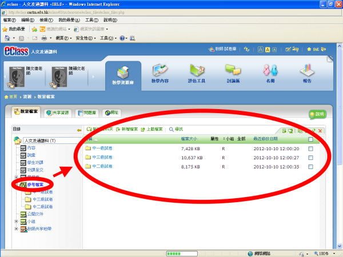Open the 中三級試卷 folder link in file list
Image resolution: width=343 pixels, height=257 pixels.
pyautogui.click(x=102, y=157)
